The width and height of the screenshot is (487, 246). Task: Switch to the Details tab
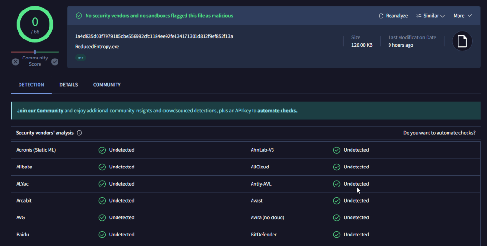(x=68, y=85)
